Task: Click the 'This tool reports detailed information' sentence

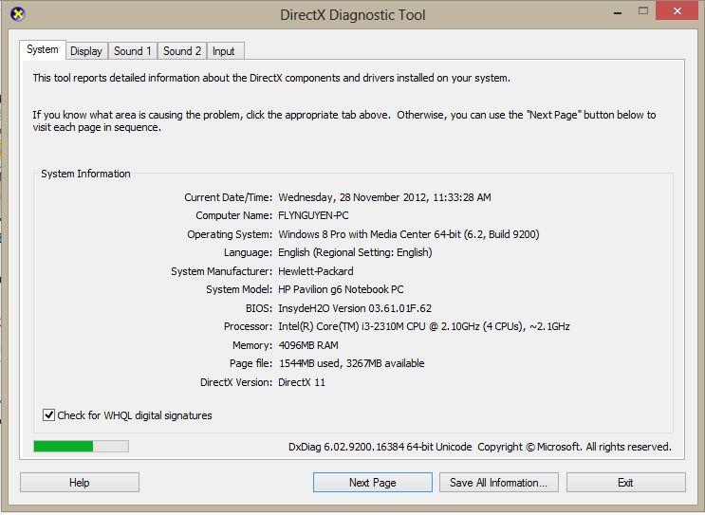Action: [x=271, y=78]
